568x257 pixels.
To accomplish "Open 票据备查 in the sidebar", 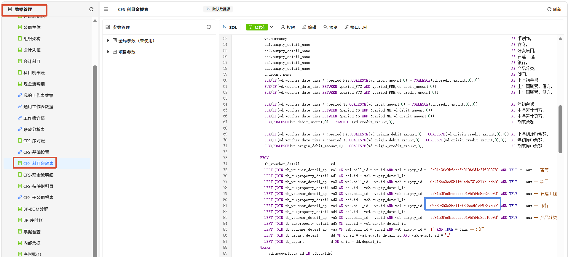I will (x=32, y=232).
